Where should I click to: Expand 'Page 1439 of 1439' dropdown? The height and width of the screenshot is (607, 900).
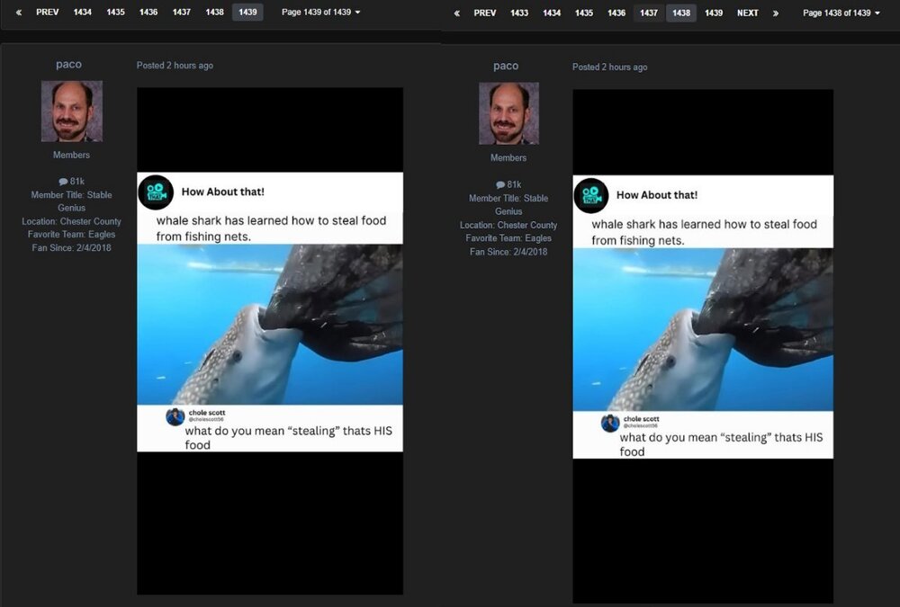[x=321, y=12]
